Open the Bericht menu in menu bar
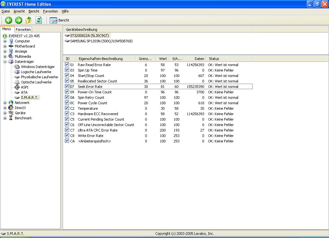 [34, 11]
